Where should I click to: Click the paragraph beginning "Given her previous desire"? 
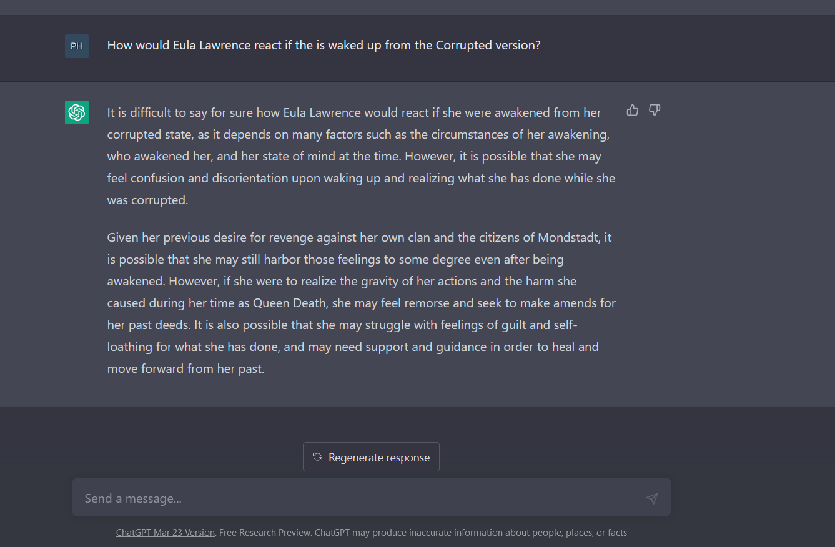coord(361,303)
